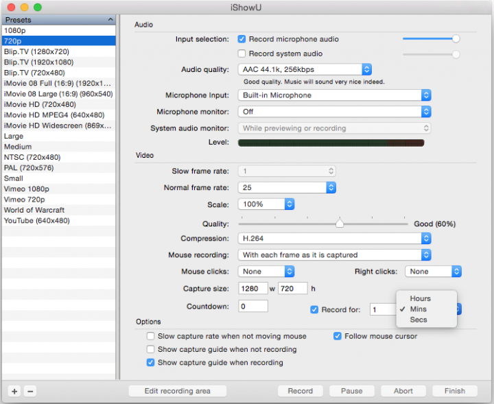494x404 pixels.
Task: Open the Scale 100% dropdown
Action: click(266, 204)
